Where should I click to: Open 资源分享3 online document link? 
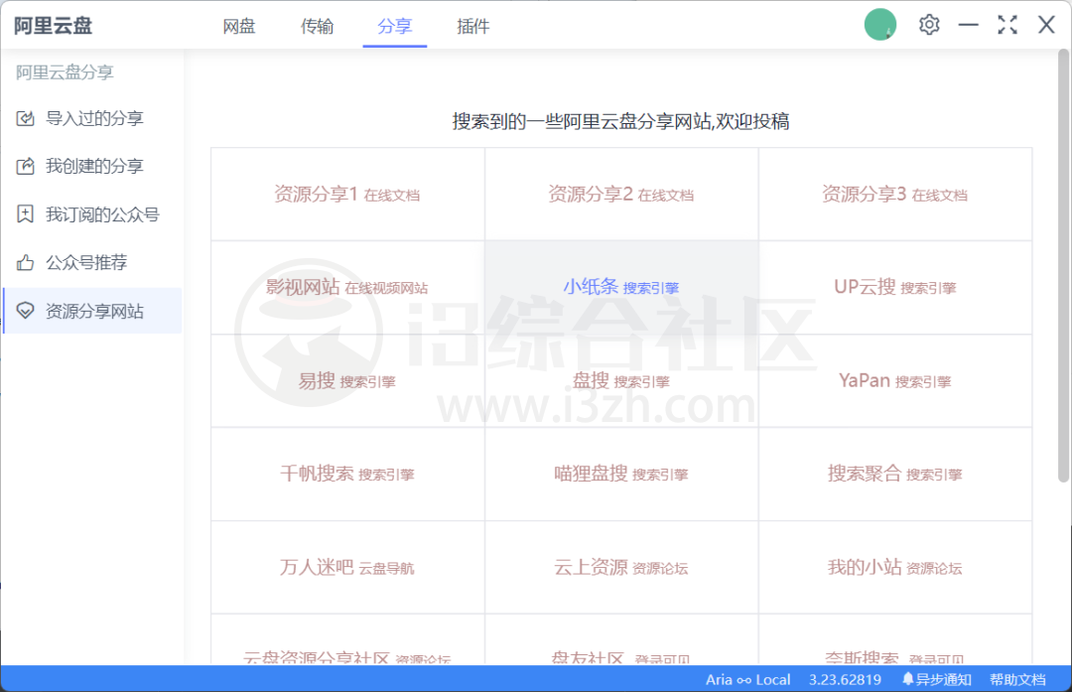[894, 195]
